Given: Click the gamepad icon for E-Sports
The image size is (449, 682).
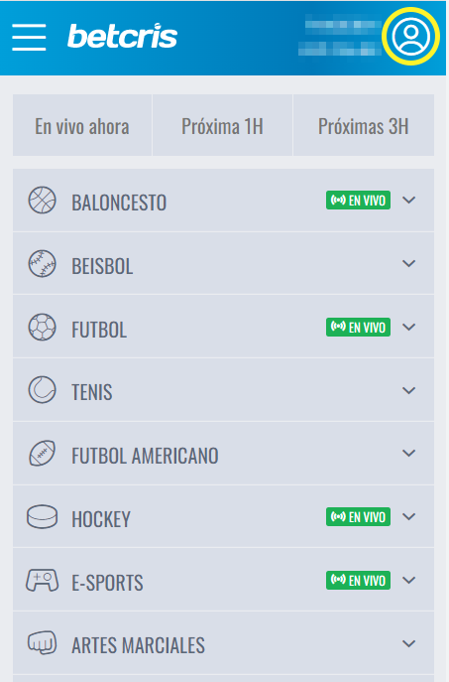Looking at the screenshot, I should (42, 580).
